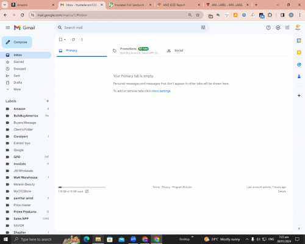Refresh the inbox
305x244 pixels.
pos(73,40)
